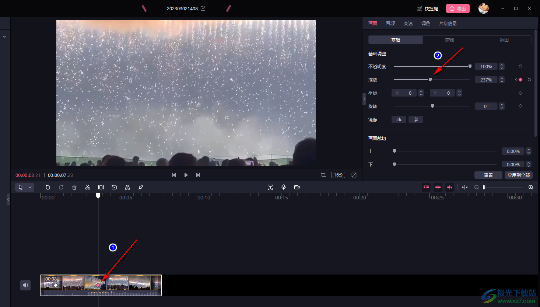Mute the timeline track speaker
Screen dimensions: 540x307
(25, 285)
